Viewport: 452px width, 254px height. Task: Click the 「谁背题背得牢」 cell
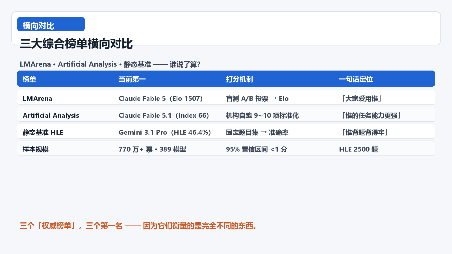coord(365,132)
